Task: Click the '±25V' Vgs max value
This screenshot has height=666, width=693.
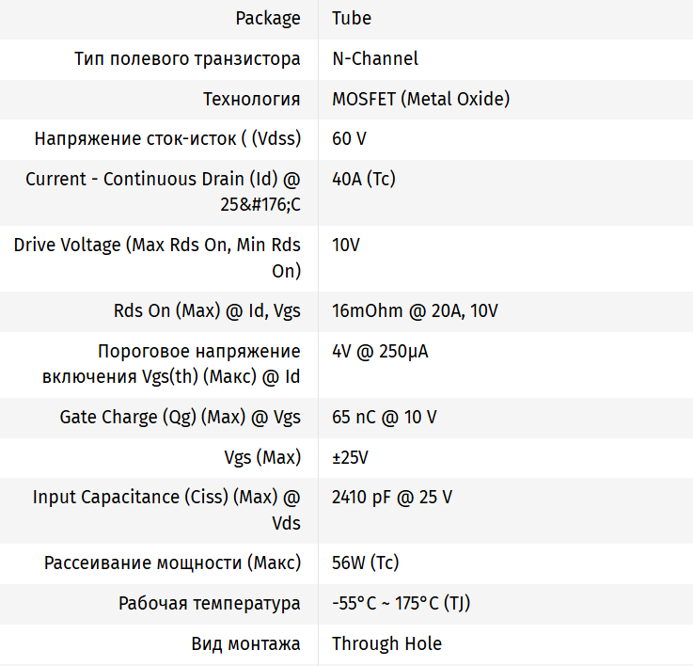Action: pyautogui.click(x=350, y=458)
